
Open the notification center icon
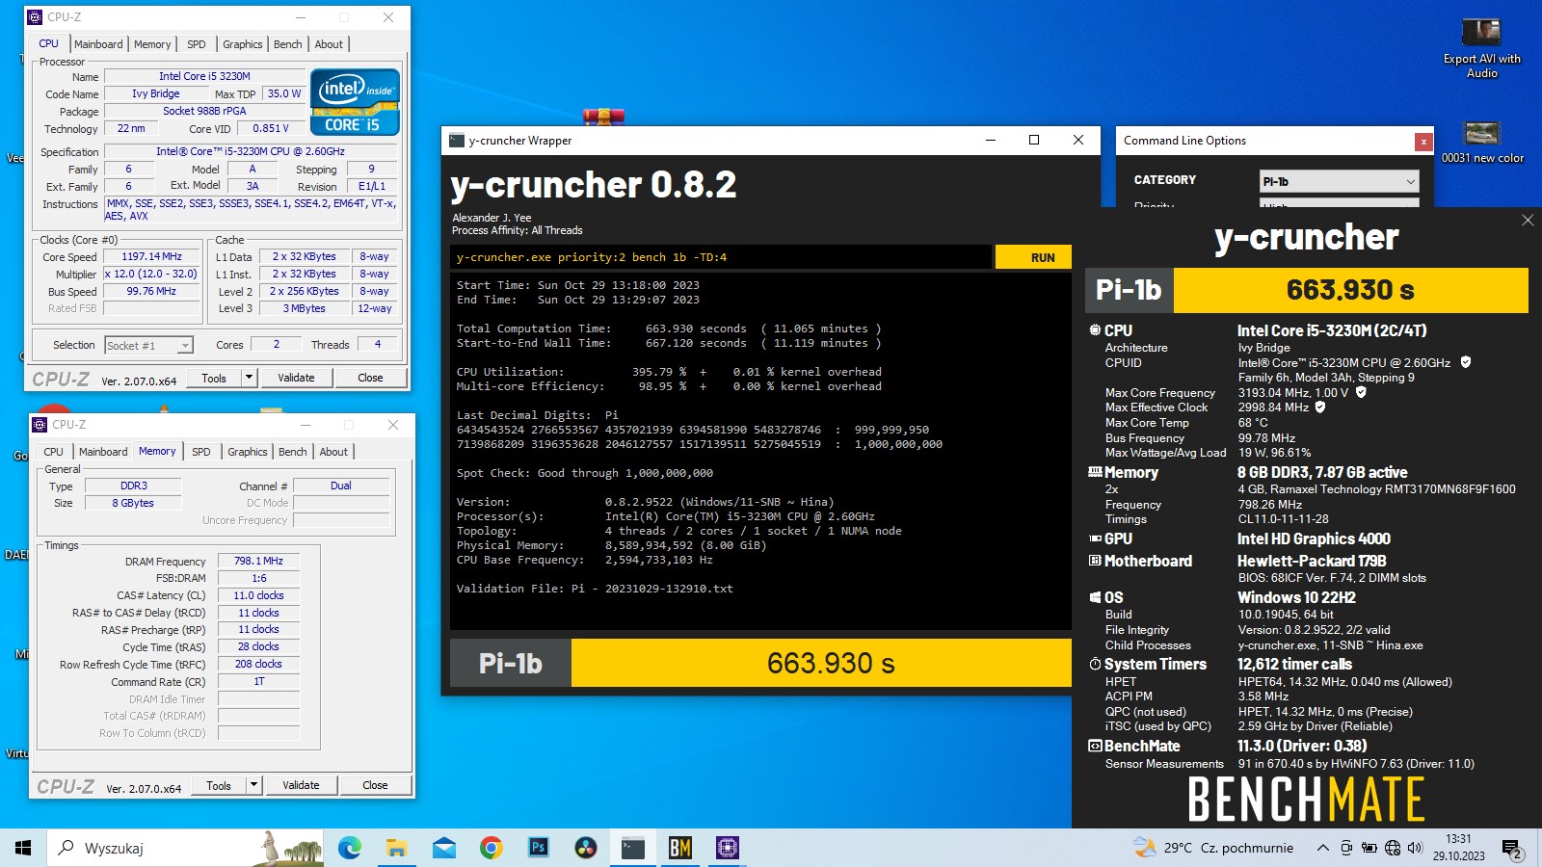tap(1512, 849)
